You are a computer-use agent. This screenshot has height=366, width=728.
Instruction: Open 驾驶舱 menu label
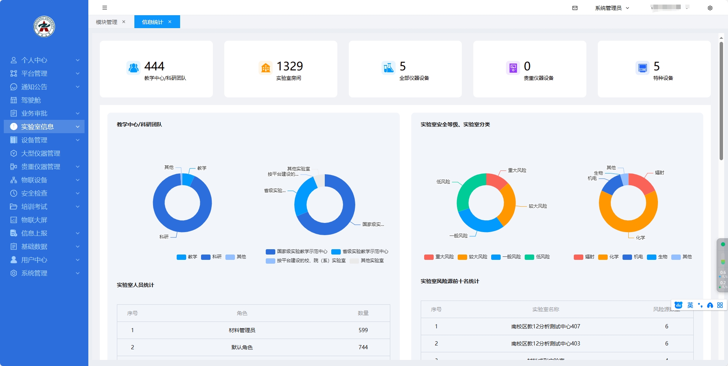pyautogui.click(x=31, y=100)
